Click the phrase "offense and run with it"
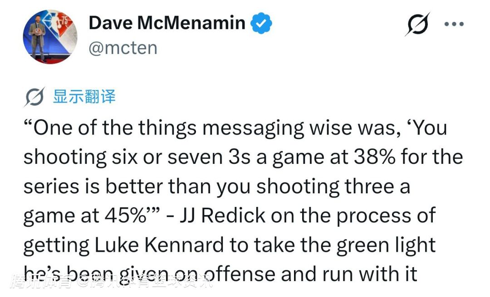 [x=309, y=274]
